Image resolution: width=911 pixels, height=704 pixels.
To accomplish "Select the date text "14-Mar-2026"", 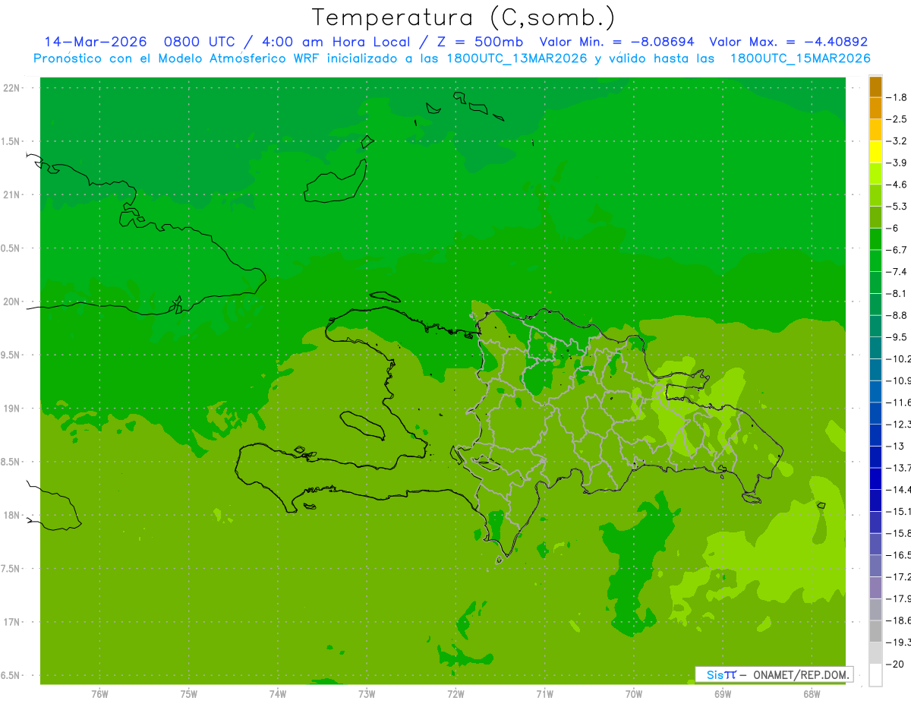I will [96, 42].
